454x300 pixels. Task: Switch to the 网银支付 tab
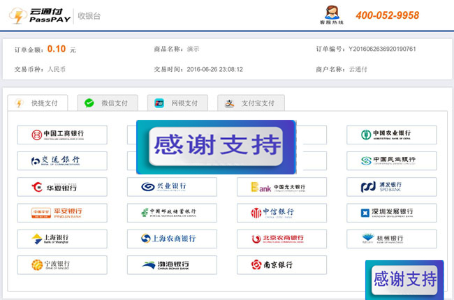point(177,103)
